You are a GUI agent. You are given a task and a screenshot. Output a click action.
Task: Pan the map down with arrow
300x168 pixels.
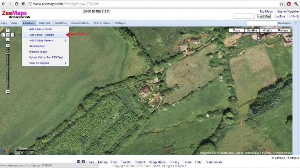click(x=8, y=39)
